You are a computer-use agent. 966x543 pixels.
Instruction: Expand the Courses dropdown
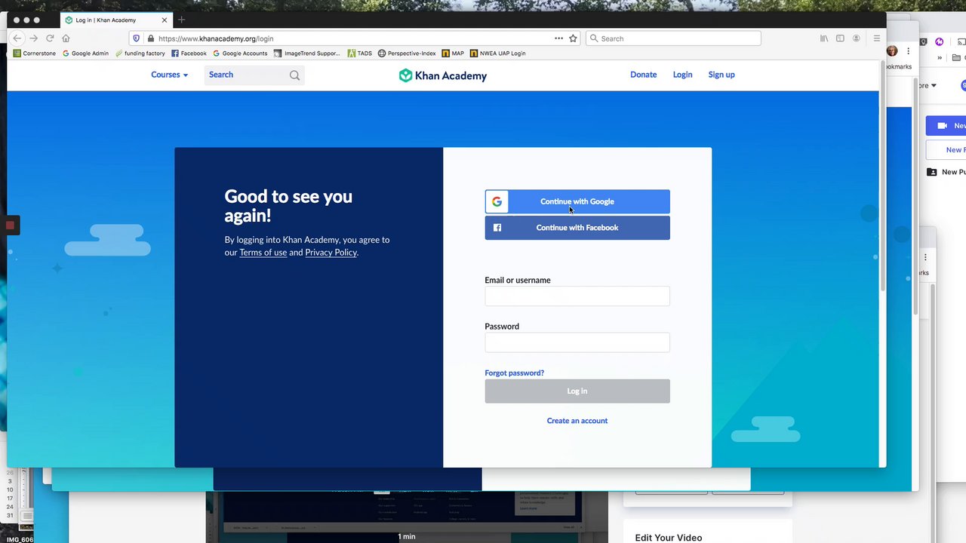[x=169, y=75]
